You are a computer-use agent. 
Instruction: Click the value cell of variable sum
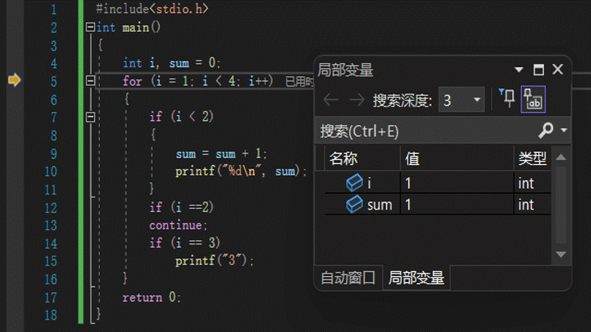457,205
